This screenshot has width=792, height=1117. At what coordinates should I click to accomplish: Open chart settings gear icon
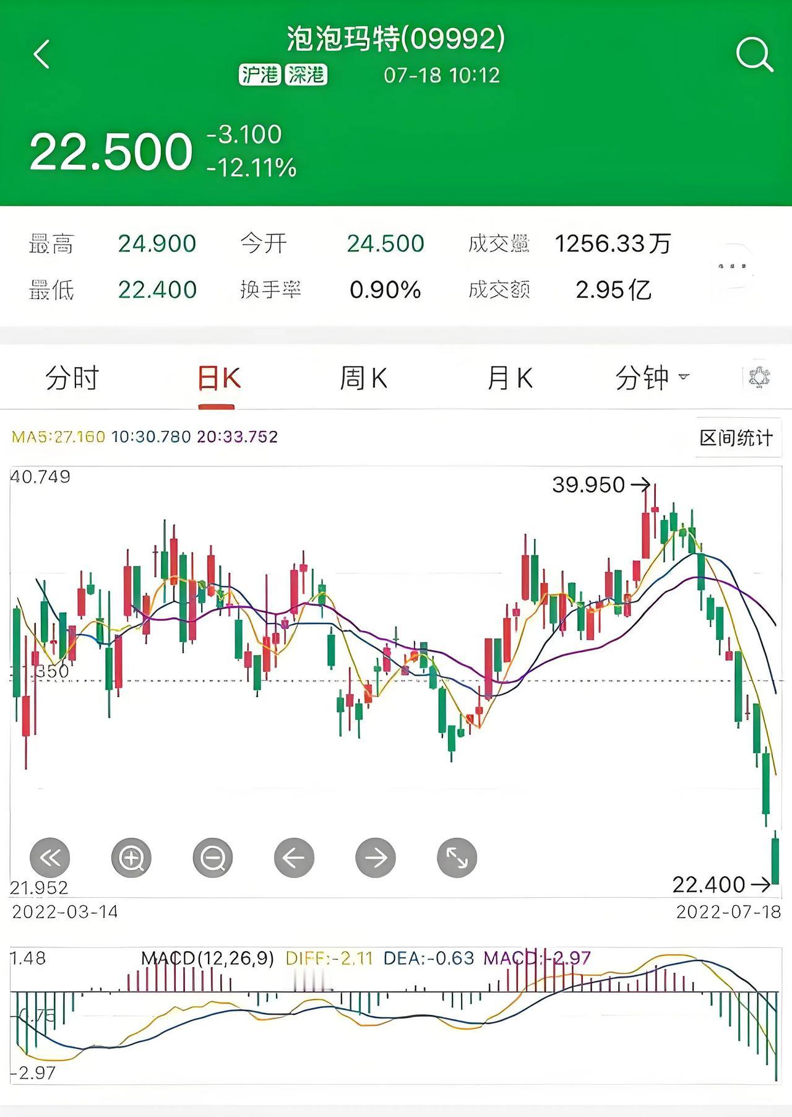759,377
